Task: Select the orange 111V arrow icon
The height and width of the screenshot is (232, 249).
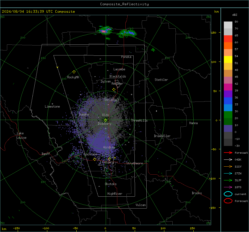Action: (x=228, y=166)
